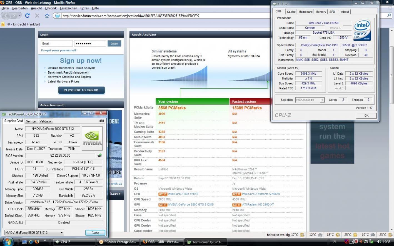
Task: Click the Intel Core 2 Duo logo
Action: click(362, 30)
